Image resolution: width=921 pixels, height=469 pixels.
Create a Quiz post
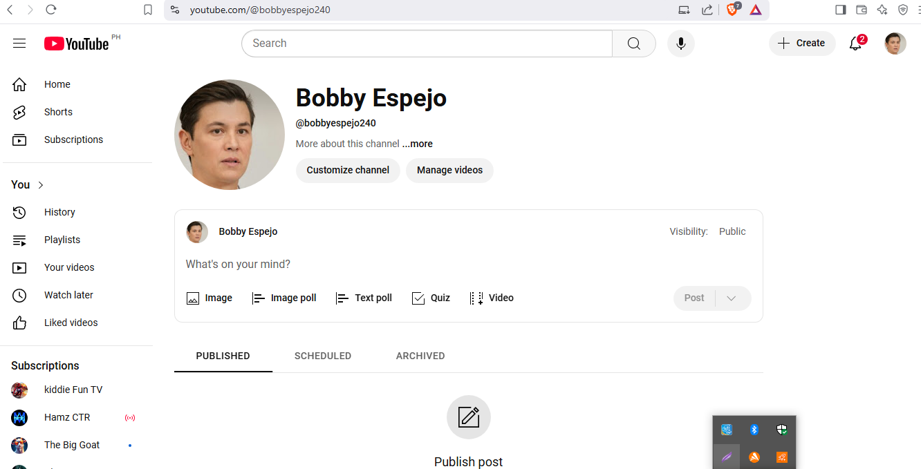[x=431, y=298]
